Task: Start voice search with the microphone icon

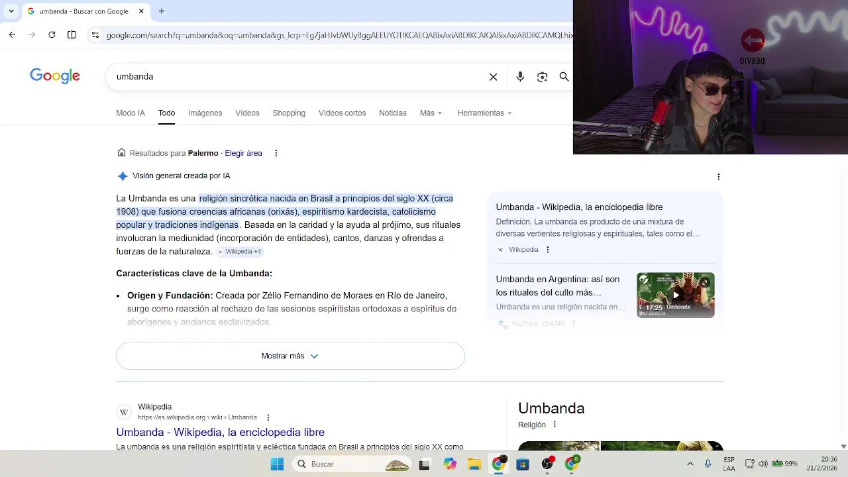Action: [x=520, y=77]
